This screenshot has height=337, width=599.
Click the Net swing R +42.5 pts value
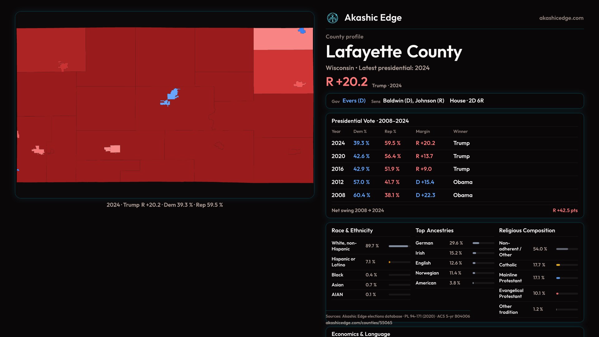[565, 211]
